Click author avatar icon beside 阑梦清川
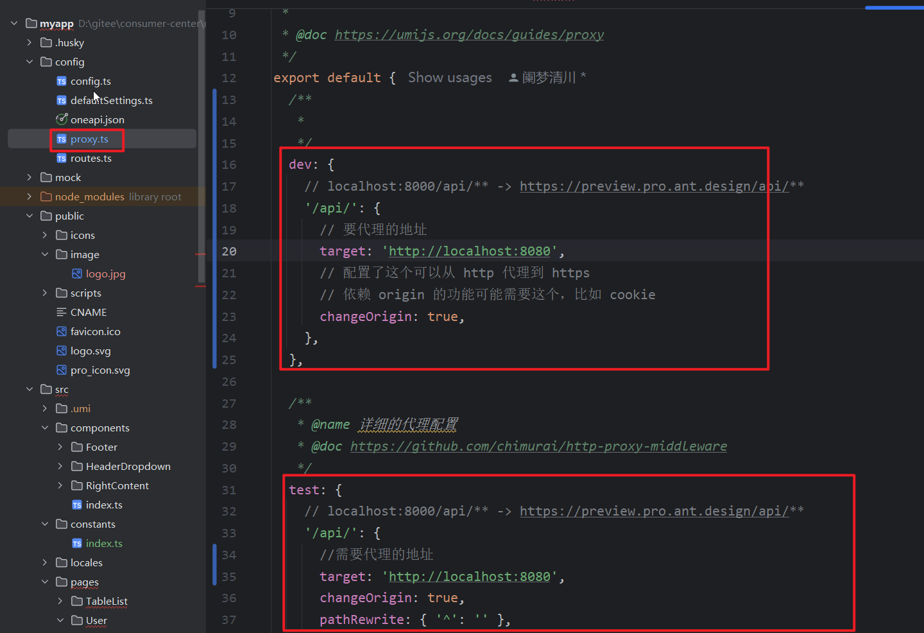 (513, 78)
